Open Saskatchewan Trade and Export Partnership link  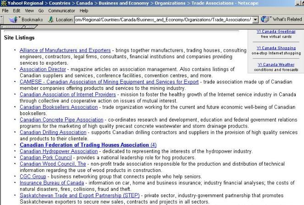point(80,195)
